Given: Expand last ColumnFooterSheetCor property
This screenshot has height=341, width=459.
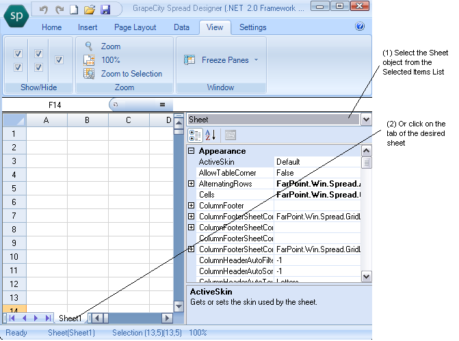Looking at the screenshot, I should (x=191, y=249).
